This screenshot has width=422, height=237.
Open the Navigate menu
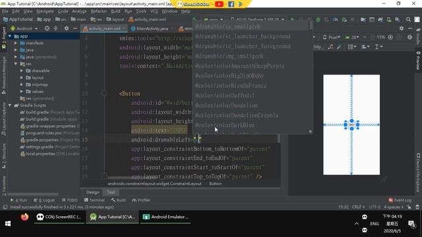pos(45,11)
